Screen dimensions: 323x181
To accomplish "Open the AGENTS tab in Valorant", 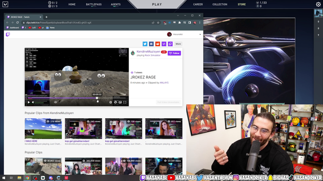I will (x=116, y=5).
